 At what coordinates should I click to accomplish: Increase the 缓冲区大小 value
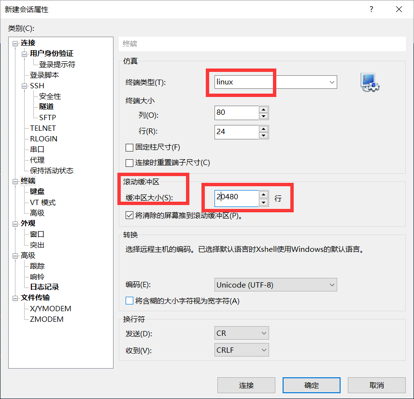click(x=263, y=194)
